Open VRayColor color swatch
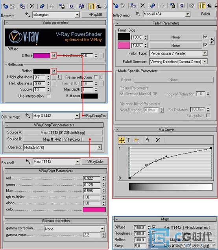Screen dimensions: 218x250 coord(94,209)
